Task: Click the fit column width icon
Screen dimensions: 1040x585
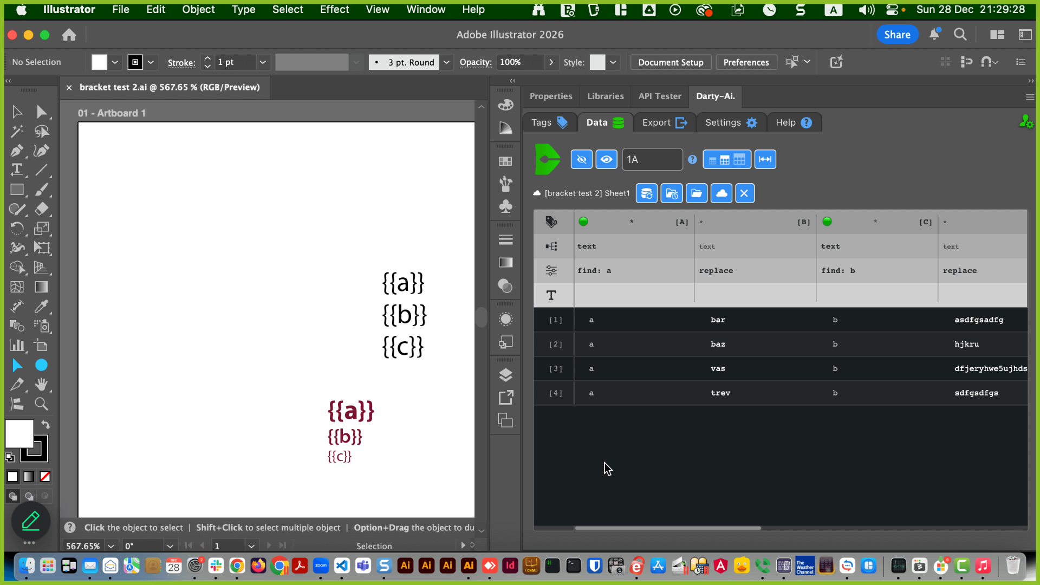Action: 765,159
